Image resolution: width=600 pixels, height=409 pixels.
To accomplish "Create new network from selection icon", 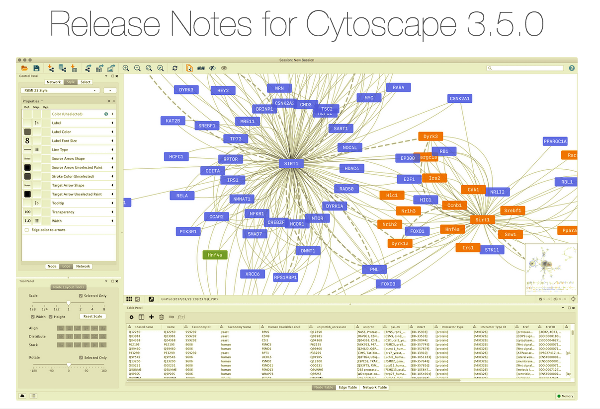I will pos(189,68).
